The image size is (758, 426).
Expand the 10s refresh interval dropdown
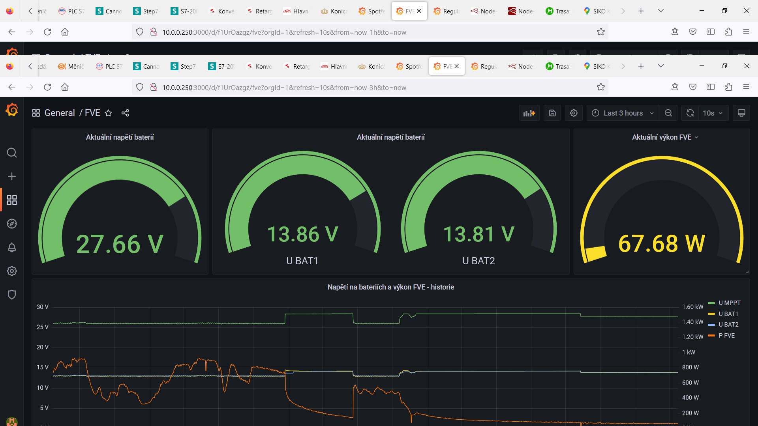click(713, 113)
